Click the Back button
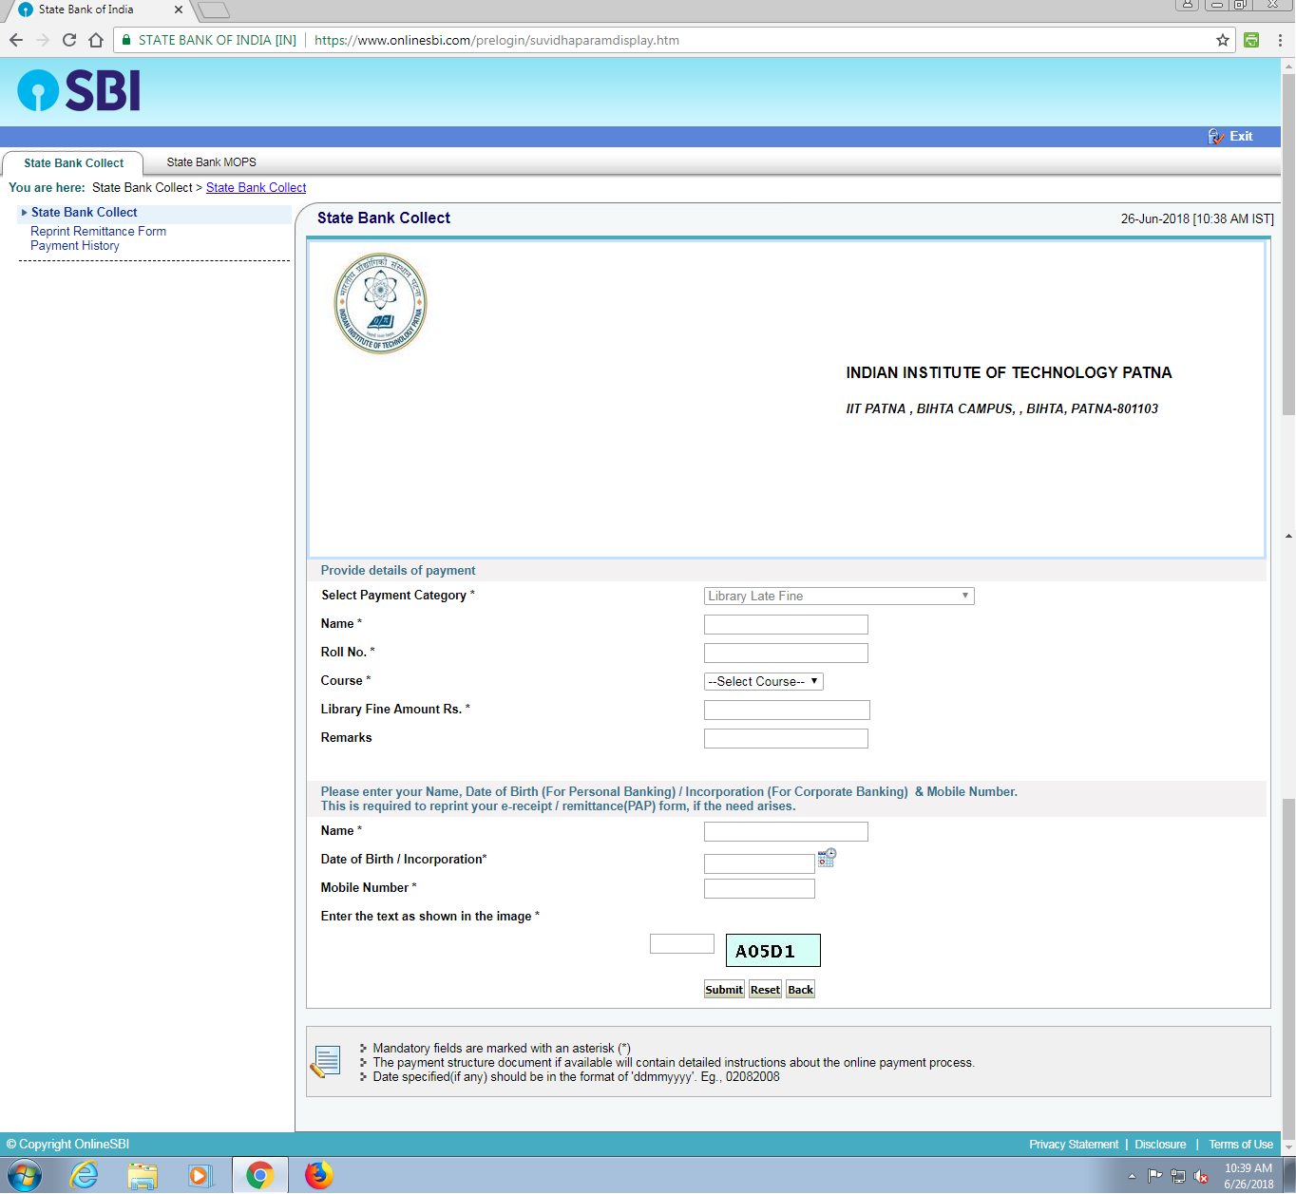This screenshot has height=1194, width=1296. tap(800, 990)
